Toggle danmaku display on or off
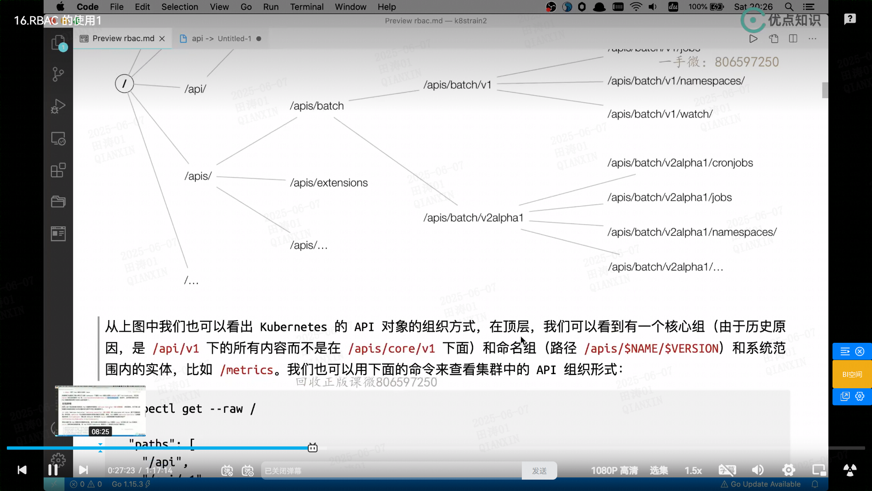Image resolution: width=872 pixels, height=491 pixels. pos(227,471)
